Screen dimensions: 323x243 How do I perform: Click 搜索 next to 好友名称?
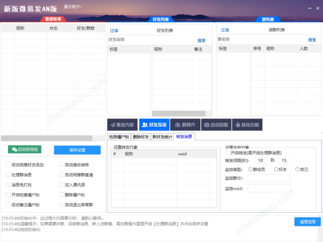(x=201, y=41)
